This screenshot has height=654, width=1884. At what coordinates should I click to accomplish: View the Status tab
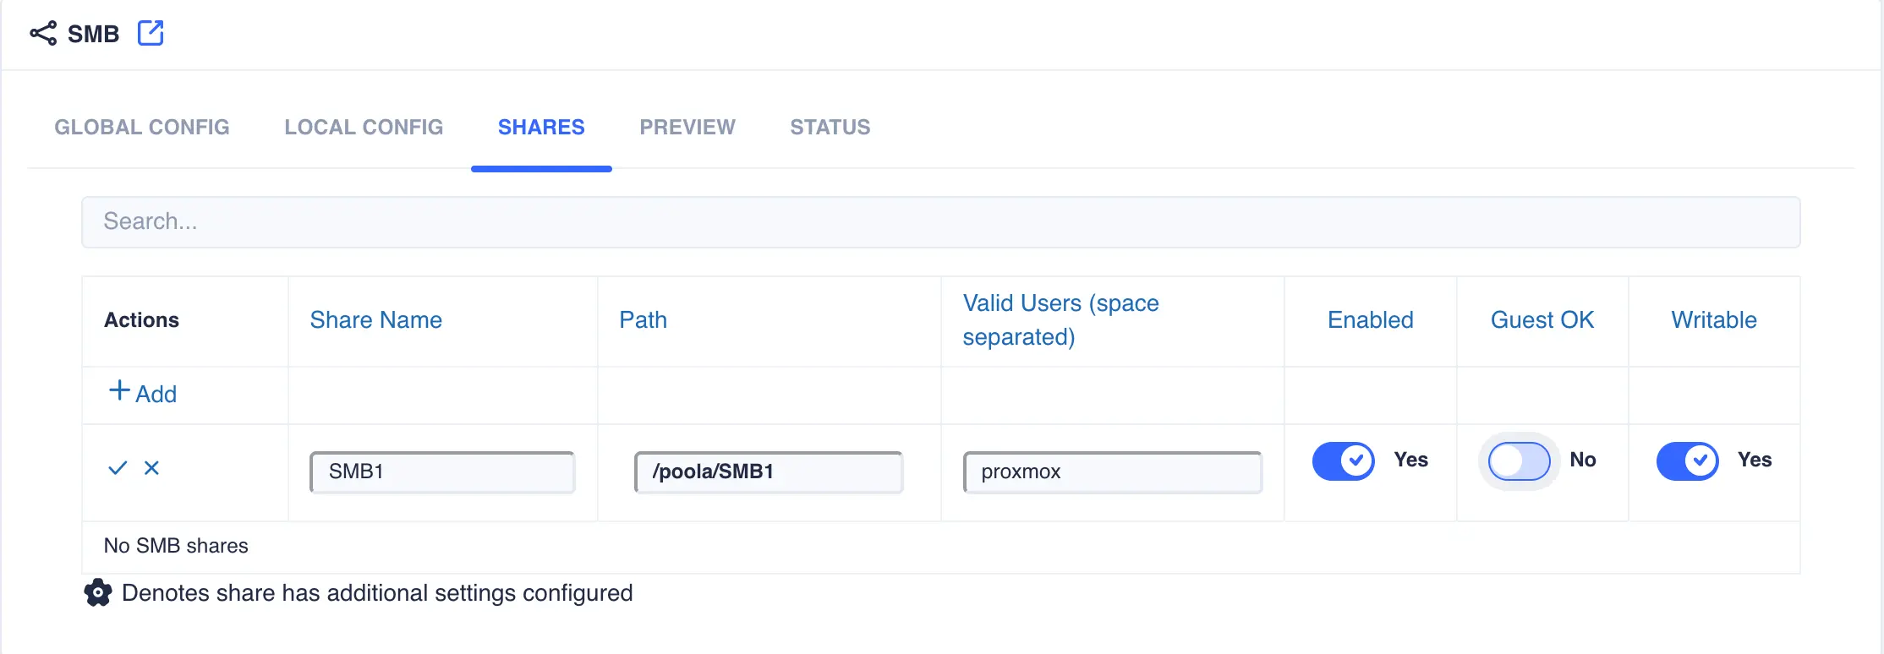click(830, 127)
